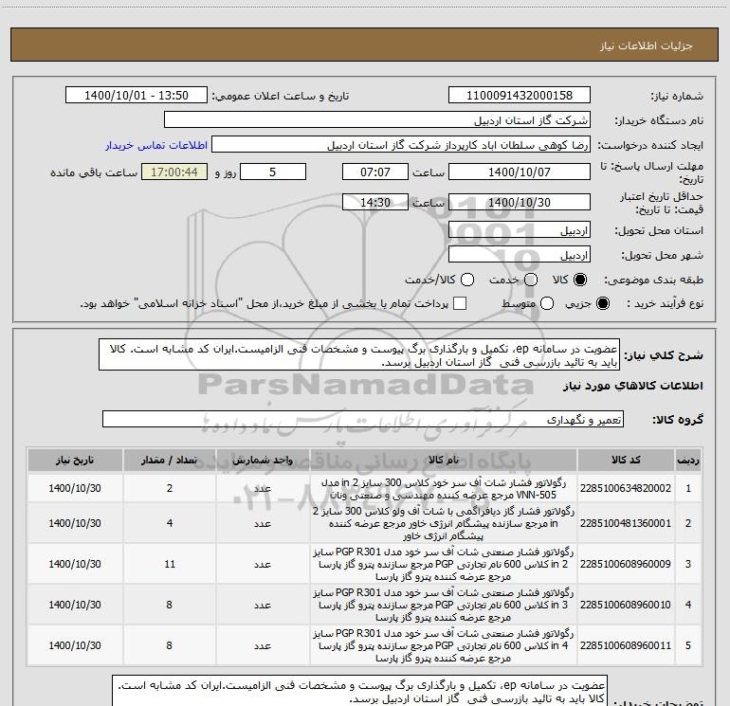Click price validity date 1400/10/30 field
Image resolution: width=730 pixels, height=706 pixels.
[520, 202]
